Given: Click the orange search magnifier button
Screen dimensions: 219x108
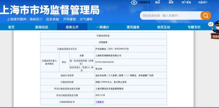Looking at the screenshot, I should 206,15.
